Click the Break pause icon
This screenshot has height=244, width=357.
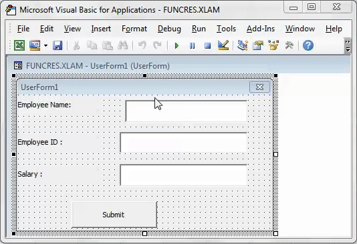[192, 46]
